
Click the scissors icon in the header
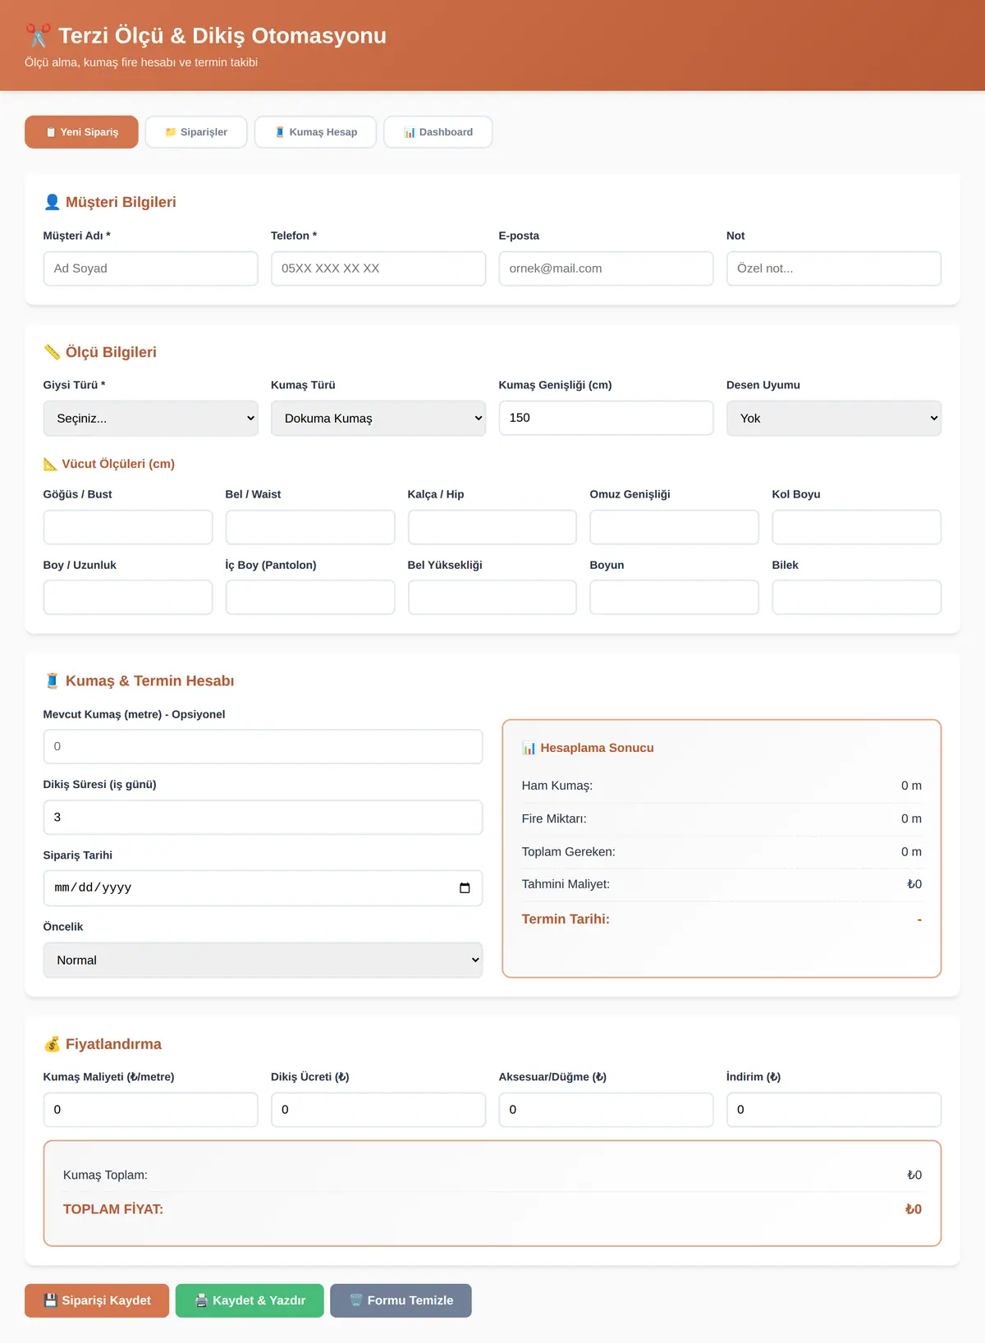tap(38, 35)
